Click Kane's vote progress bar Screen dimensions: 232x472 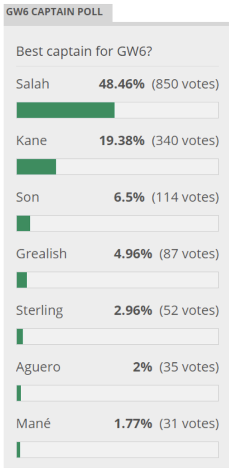coord(117,166)
